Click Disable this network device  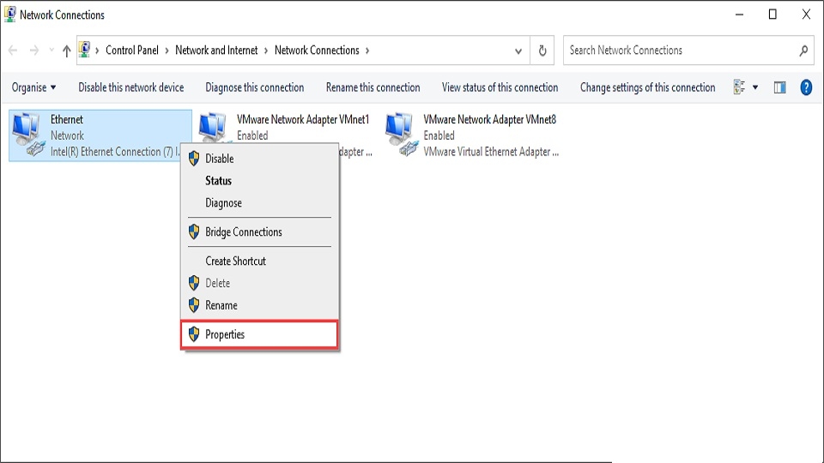point(131,87)
